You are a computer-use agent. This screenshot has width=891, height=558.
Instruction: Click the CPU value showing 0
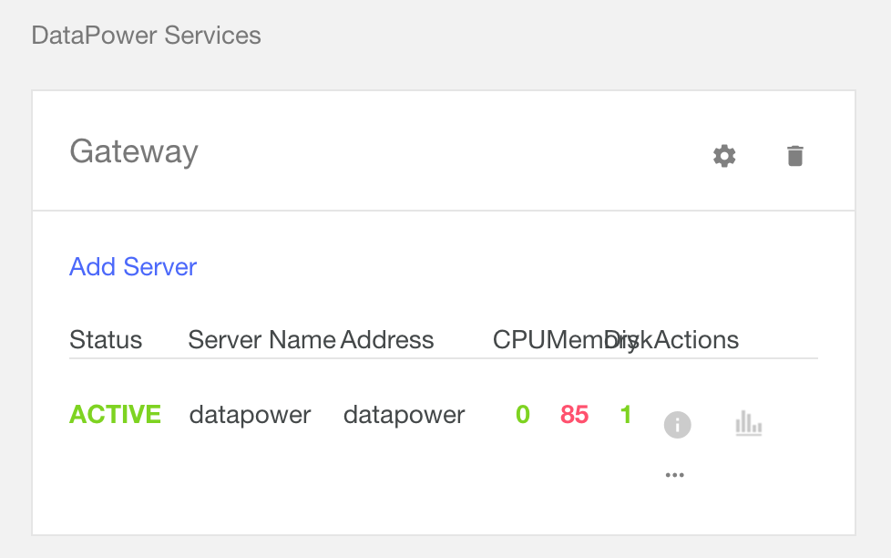[522, 414]
